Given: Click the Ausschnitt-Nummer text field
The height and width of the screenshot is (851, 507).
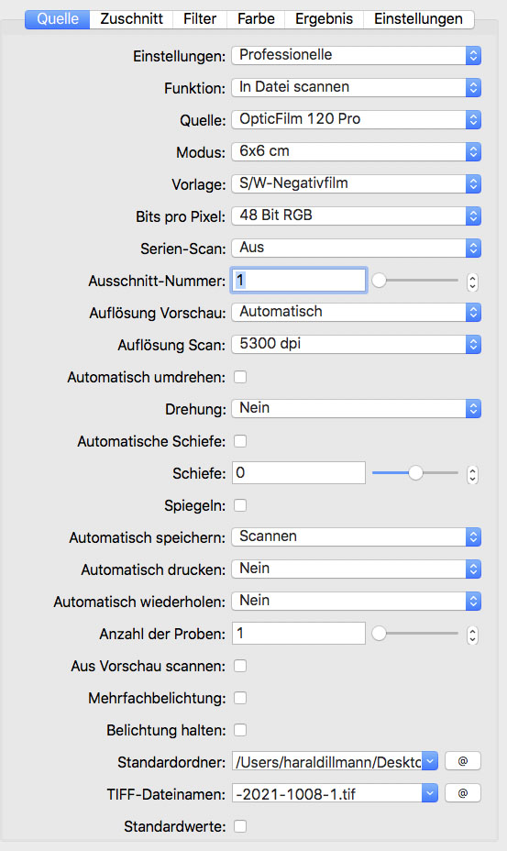Looking at the screenshot, I should click(x=299, y=280).
